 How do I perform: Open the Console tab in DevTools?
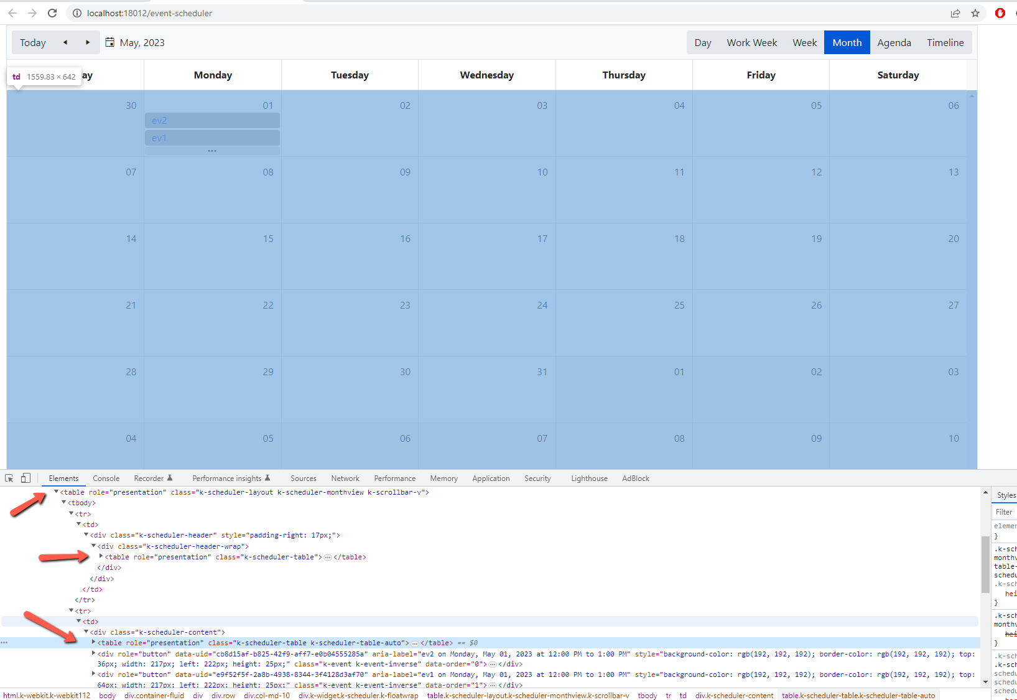click(106, 478)
